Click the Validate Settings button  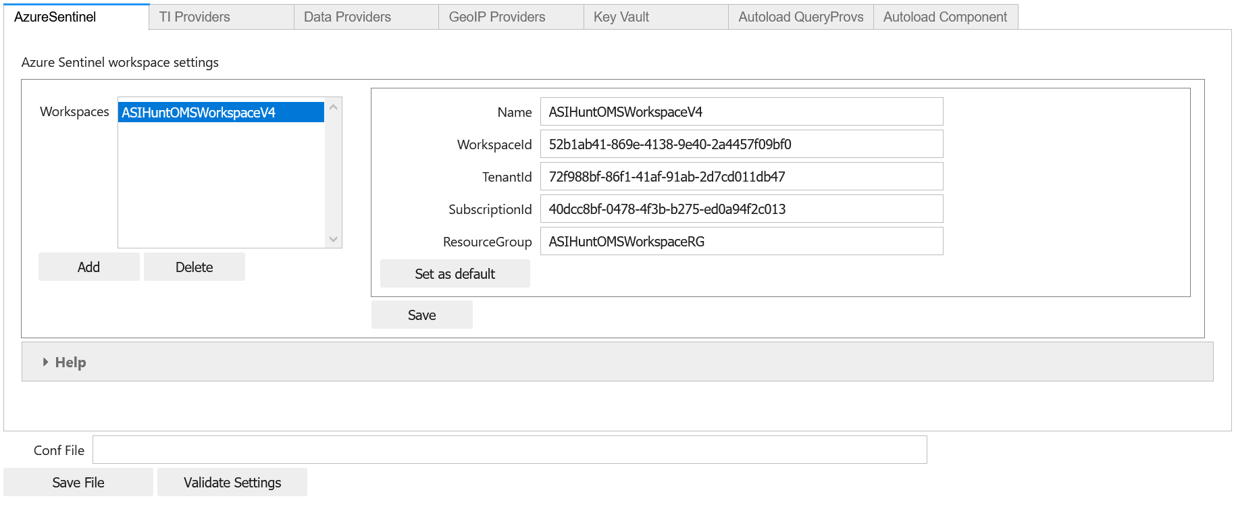232,483
